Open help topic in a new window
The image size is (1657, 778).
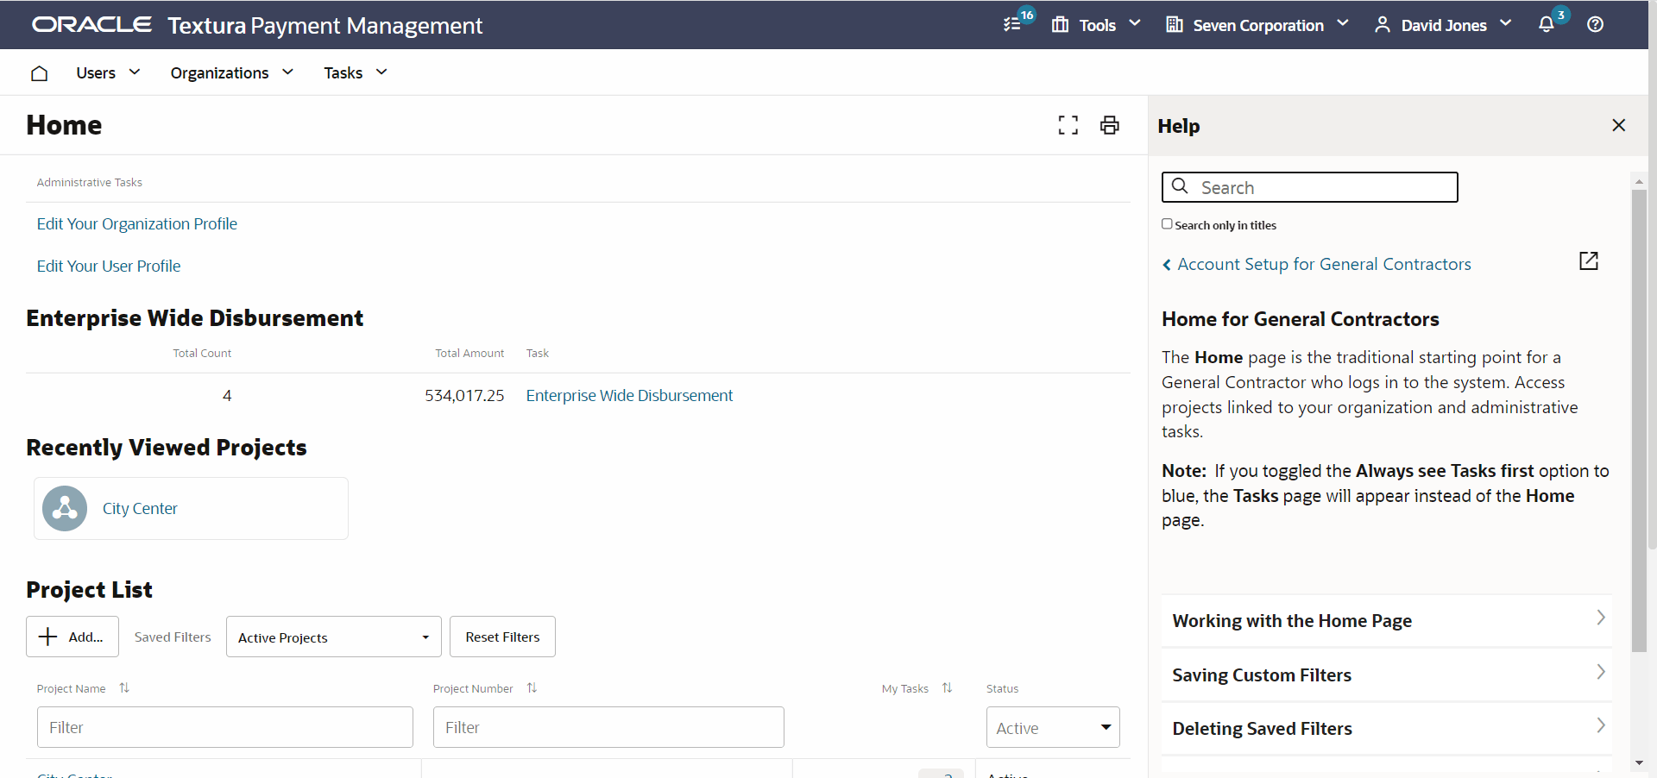coord(1589,260)
